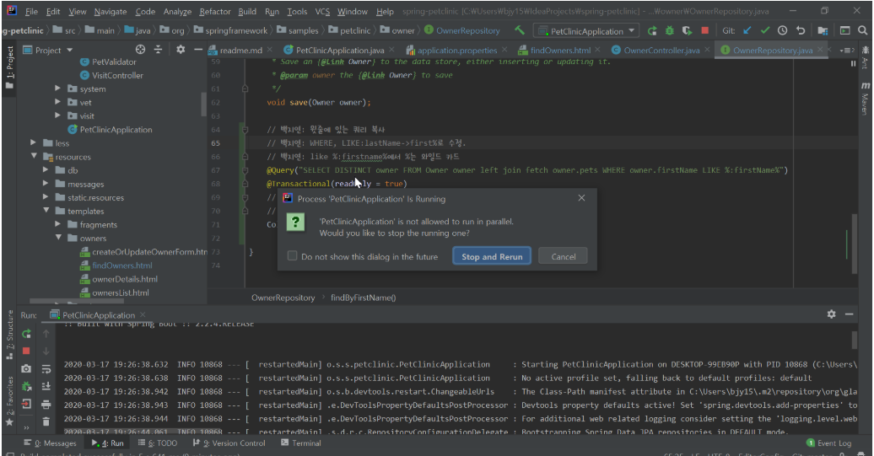Show hidden editor tabs list dropdown
The height and width of the screenshot is (456, 874).
(x=847, y=50)
